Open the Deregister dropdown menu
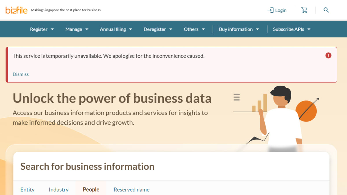347x195 pixels. point(158,29)
